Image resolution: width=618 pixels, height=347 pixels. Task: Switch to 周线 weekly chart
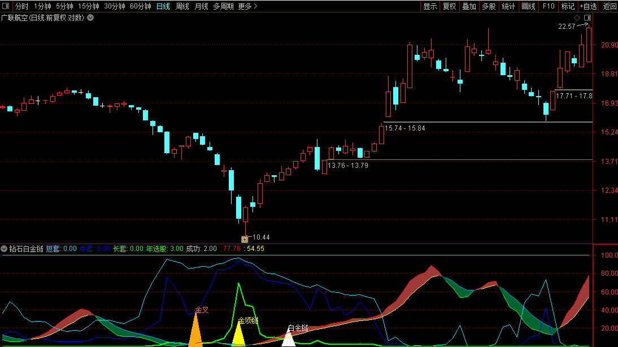[182, 6]
